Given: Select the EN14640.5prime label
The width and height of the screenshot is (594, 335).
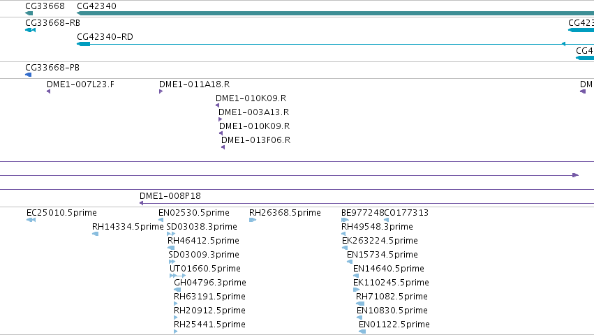Looking at the screenshot, I should (x=389, y=269).
